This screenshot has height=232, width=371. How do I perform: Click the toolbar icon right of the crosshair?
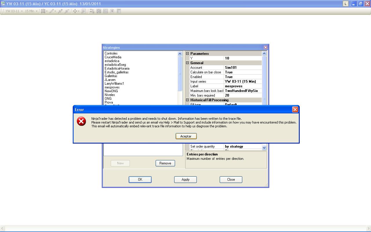click(x=83, y=11)
